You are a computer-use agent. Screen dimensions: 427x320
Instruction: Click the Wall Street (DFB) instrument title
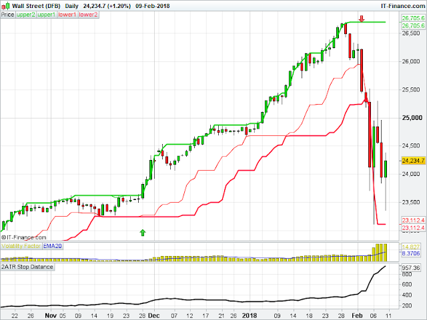point(36,6)
